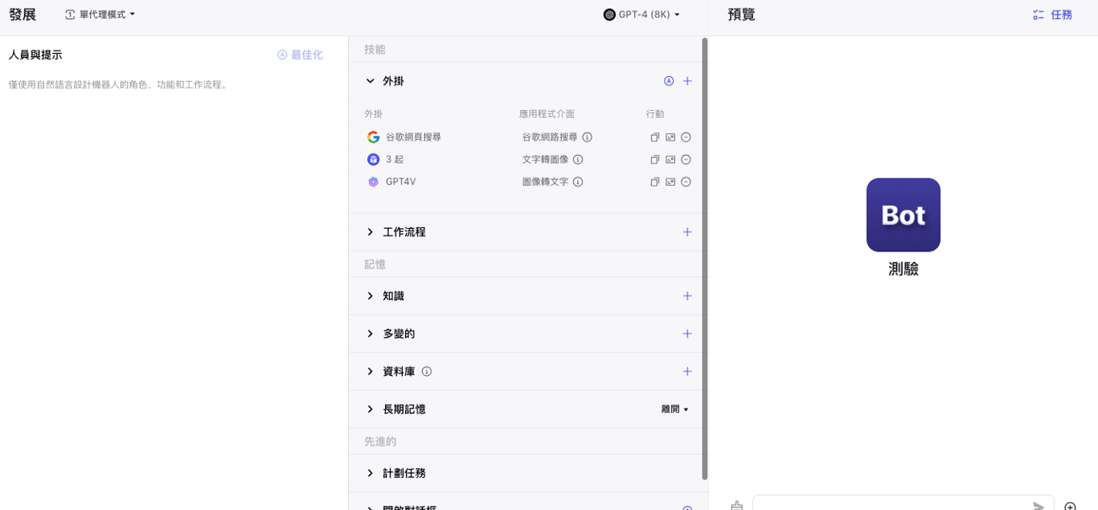Click the 谷歌網頁搜尋 plugin name
Screen dimensions: 1098x510
point(413,137)
